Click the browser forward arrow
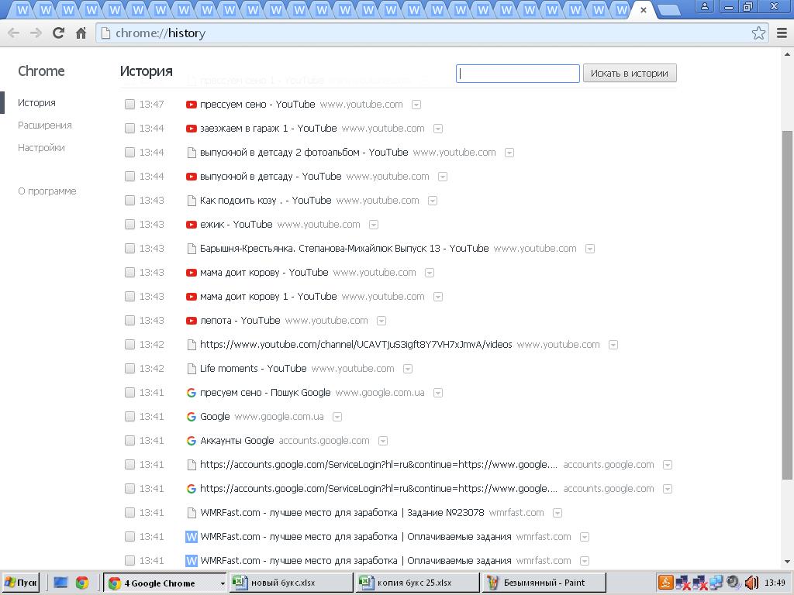This screenshot has width=794, height=595. point(36,33)
